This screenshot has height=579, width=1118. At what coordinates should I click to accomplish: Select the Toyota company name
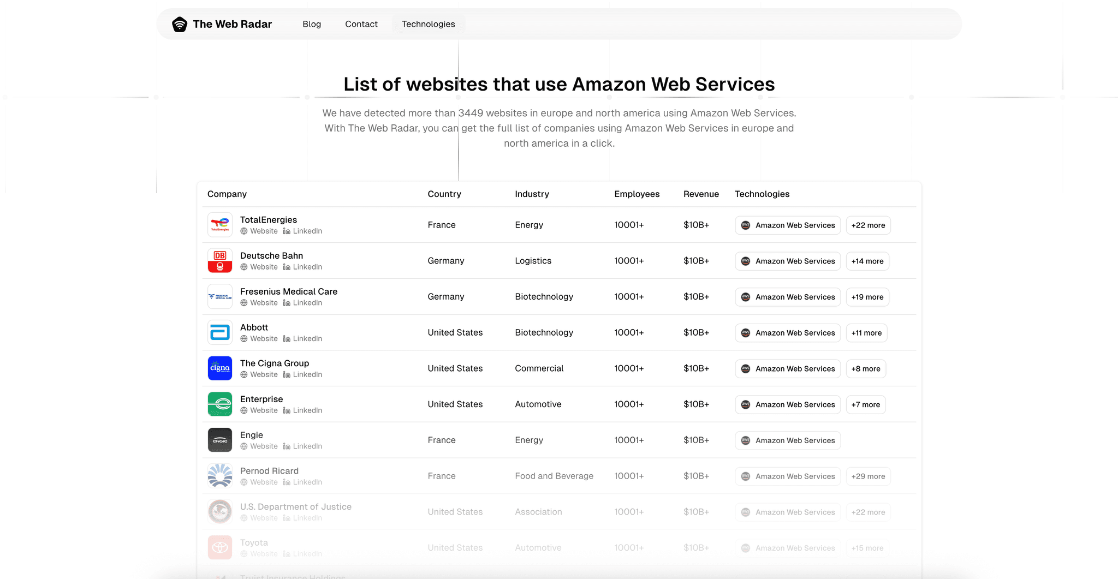coord(254,543)
